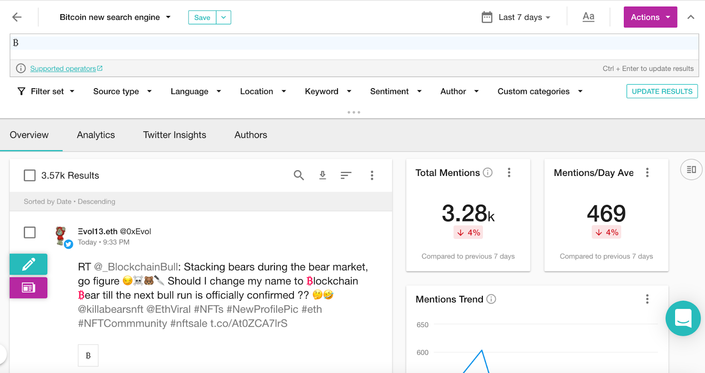Open the Twitter Insights tab

174,135
